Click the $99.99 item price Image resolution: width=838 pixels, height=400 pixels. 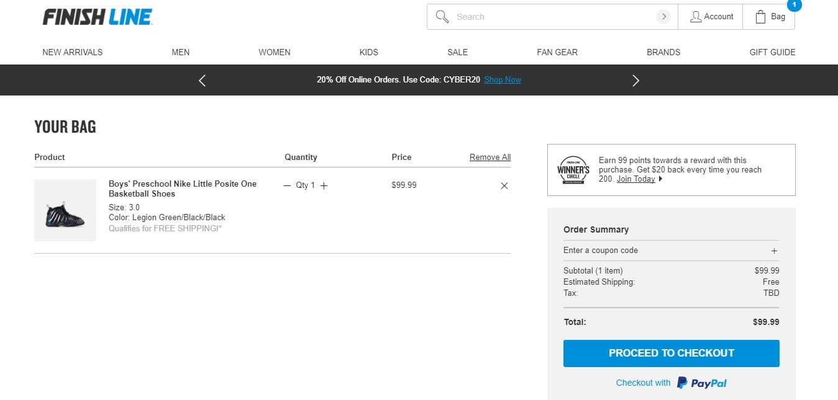click(404, 185)
